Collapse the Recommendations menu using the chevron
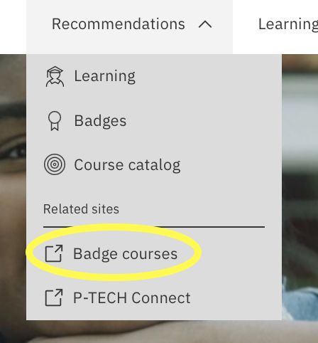This screenshot has height=343, width=318. tap(205, 24)
